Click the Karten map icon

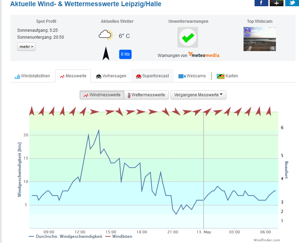tap(220, 76)
